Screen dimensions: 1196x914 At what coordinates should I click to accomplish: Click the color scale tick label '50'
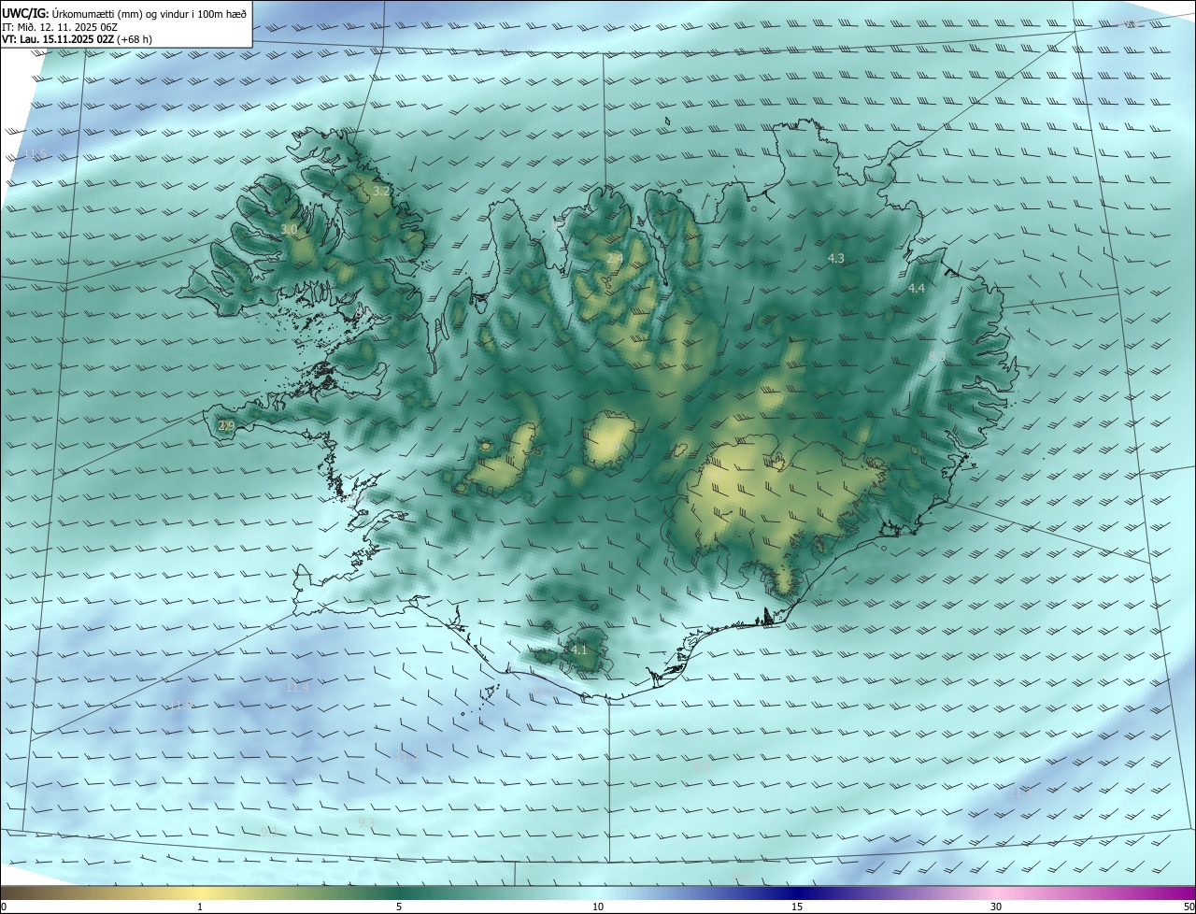pos(1189,907)
